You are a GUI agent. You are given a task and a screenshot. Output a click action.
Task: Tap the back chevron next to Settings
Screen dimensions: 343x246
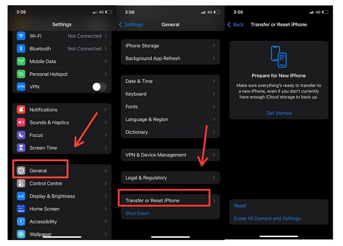[x=120, y=24]
